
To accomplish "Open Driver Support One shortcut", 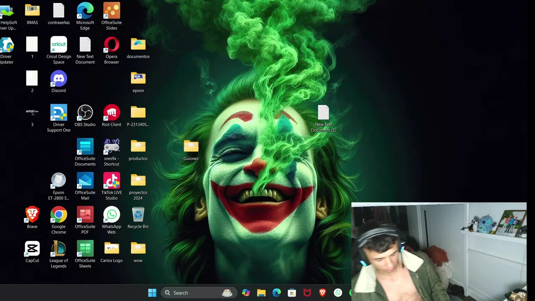I will (x=59, y=119).
